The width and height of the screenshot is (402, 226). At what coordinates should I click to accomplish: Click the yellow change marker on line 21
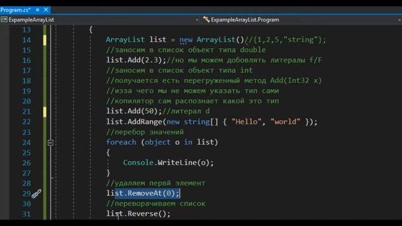(x=45, y=112)
